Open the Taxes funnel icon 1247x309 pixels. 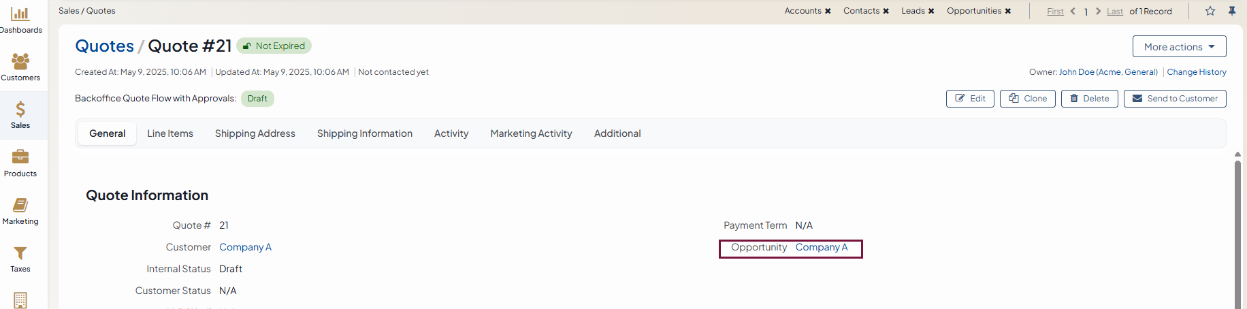[x=20, y=253]
